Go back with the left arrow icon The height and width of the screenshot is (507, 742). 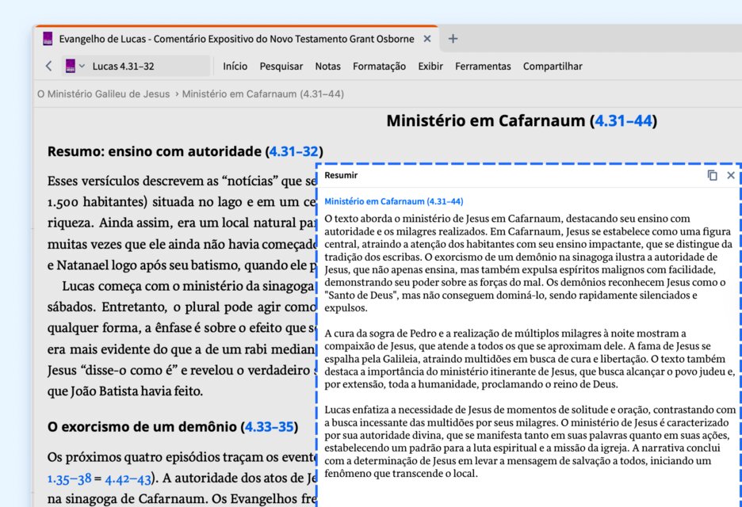pos(48,66)
